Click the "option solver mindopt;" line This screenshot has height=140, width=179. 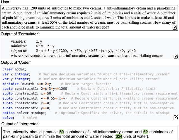[25, 113]
